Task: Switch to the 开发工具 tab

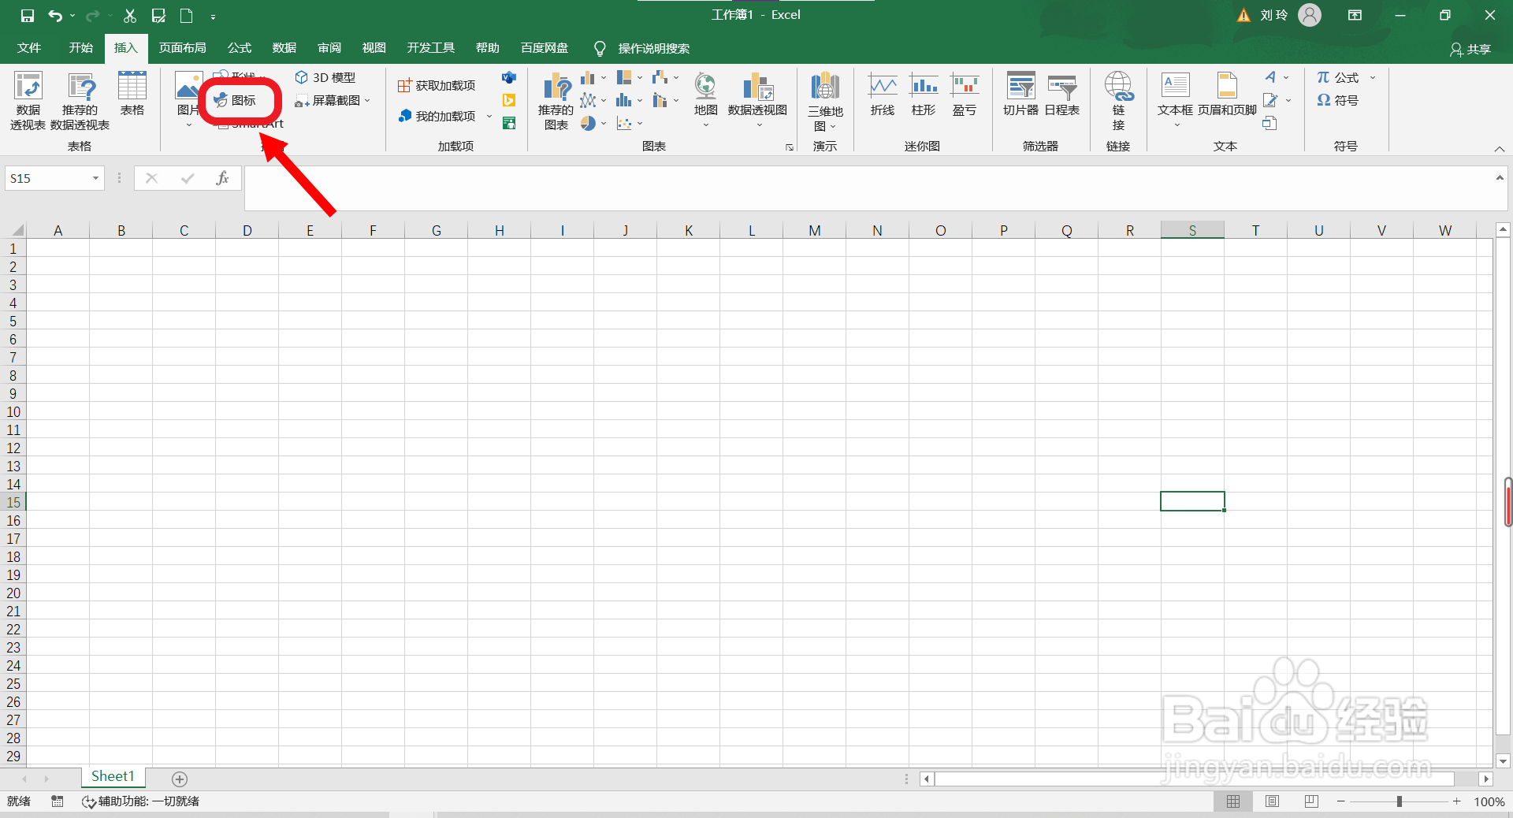Action: coord(430,48)
